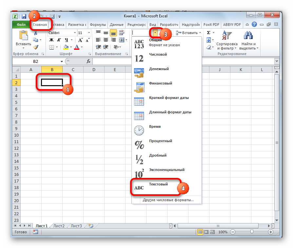293x248 pixels.
Task: Pick the Денежный currency format
Action: point(159,69)
